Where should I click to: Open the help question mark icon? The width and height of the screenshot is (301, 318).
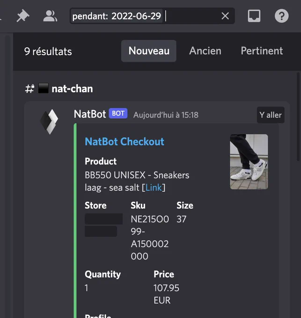pyautogui.click(x=281, y=16)
